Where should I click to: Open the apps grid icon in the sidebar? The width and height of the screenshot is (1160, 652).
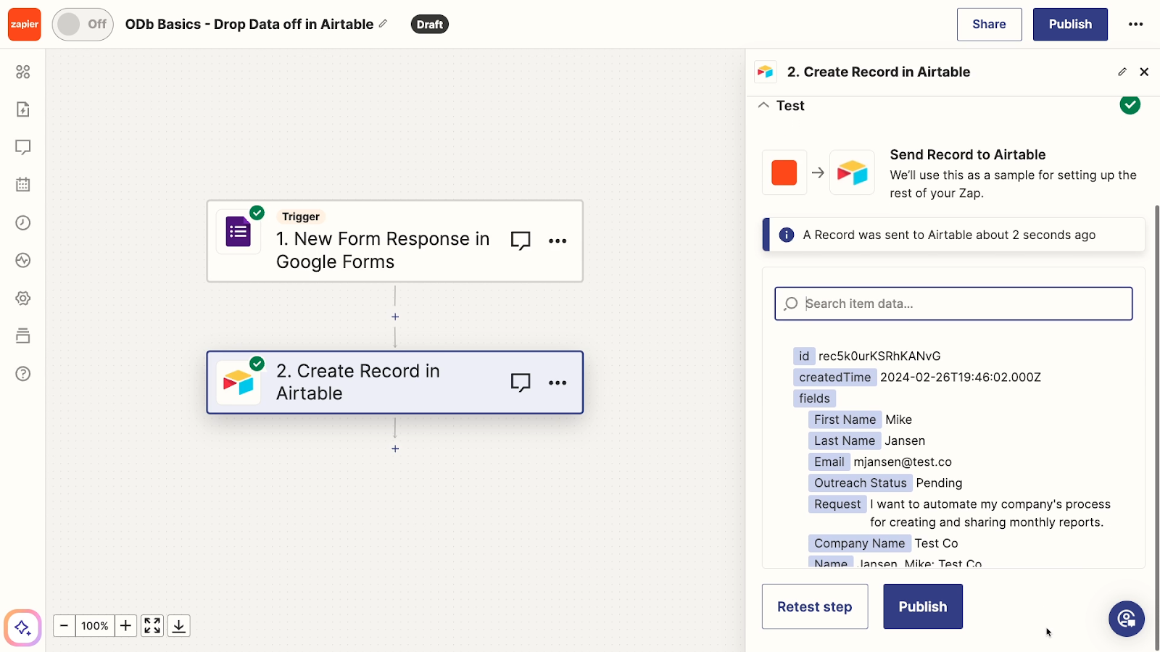click(23, 72)
